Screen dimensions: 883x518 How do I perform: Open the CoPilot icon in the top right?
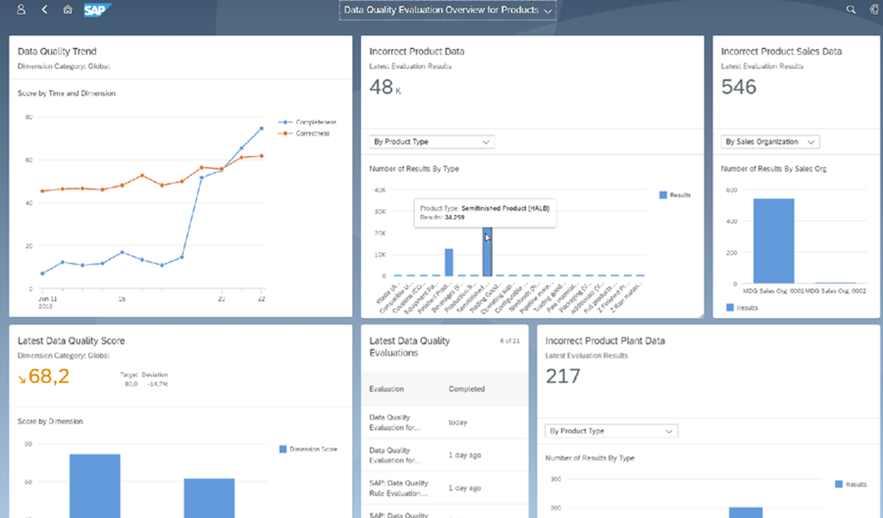pyautogui.click(x=874, y=9)
